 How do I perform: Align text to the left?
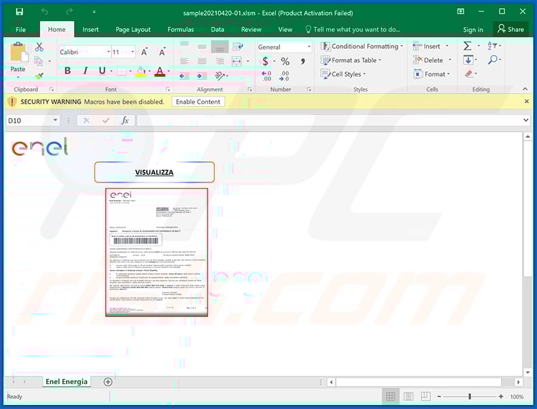coord(184,61)
